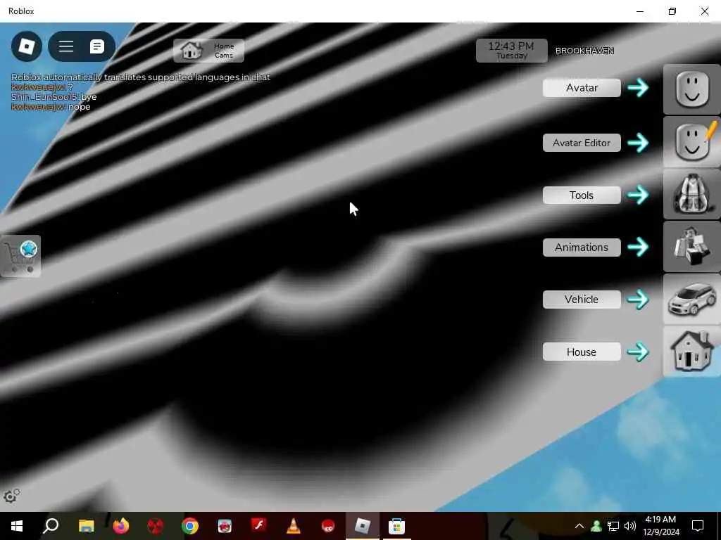The width and height of the screenshot is (721, 540).
Task: Click the Home Cams button
Action: pyautogui.click(x=208, y=51)
